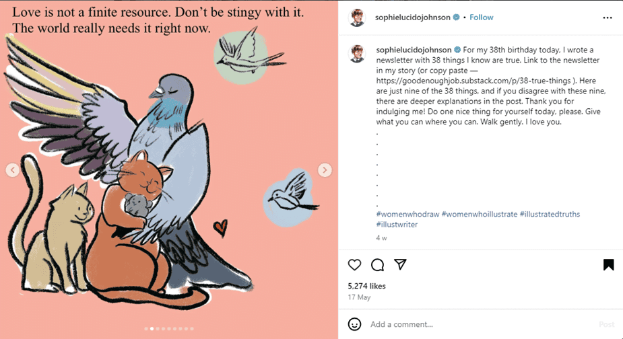Toggle the saved bookmark icon

click(x=608, y=264)
